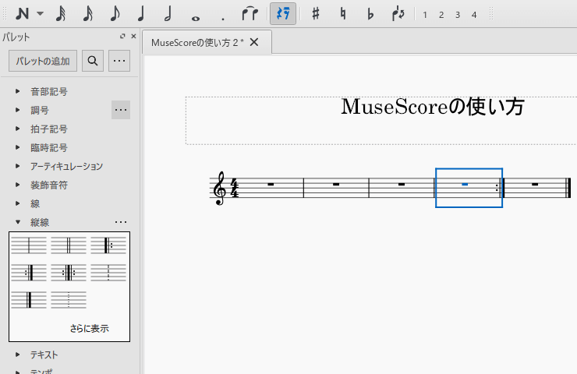Open palette search
The width and height of the screenshot is (577, 374).
pyautogui.click(x=93, y=61)
